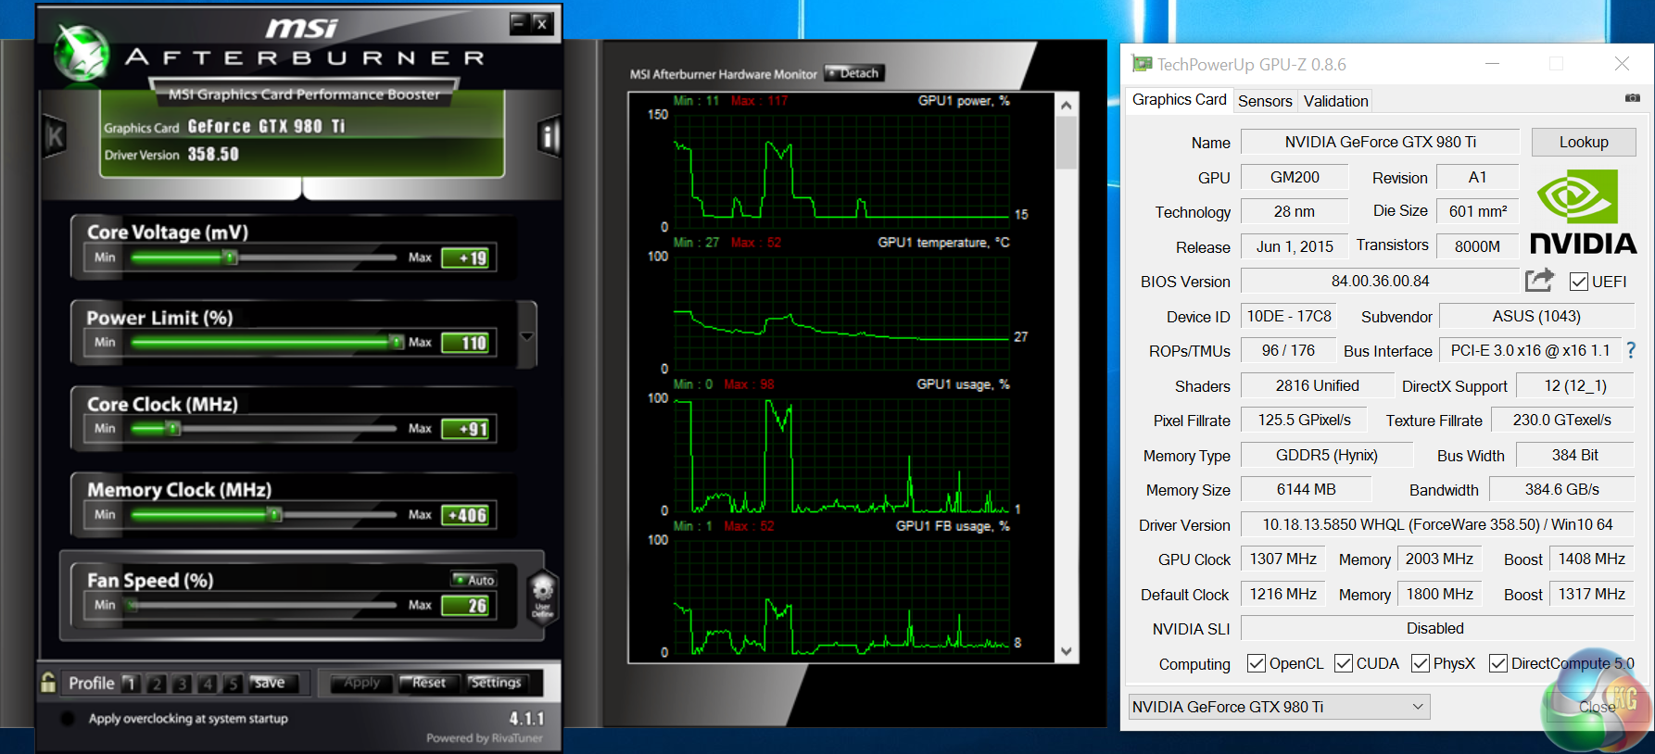Click the Bus Interface question mark icon

(x=1631, y=350)
